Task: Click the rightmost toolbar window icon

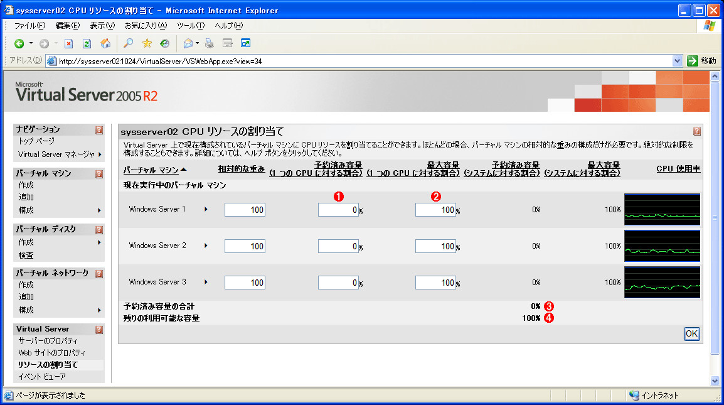Action: tap(246, 43)
